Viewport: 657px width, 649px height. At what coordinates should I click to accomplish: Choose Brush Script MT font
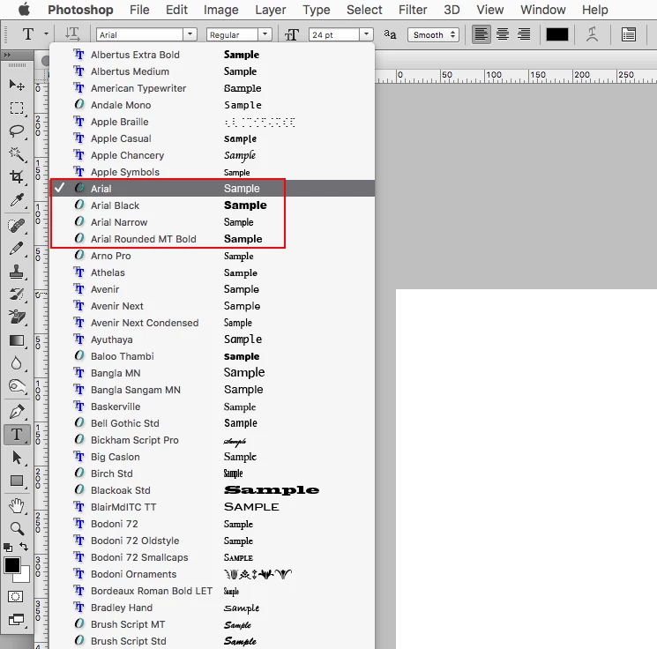212,624
